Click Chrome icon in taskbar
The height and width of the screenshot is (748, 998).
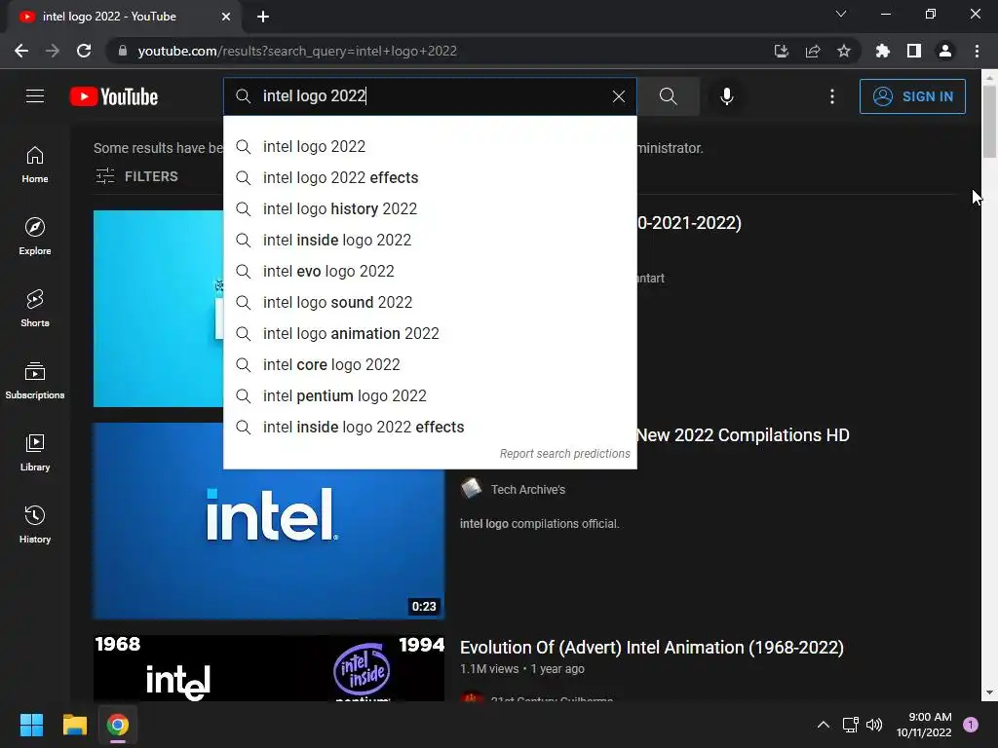118,725
